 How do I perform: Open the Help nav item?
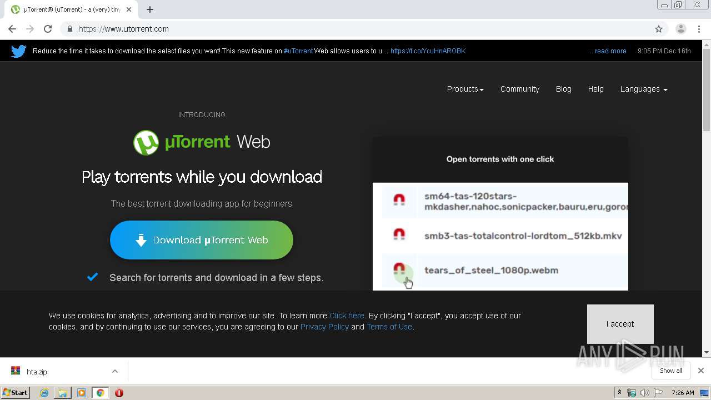pos(595,89)
